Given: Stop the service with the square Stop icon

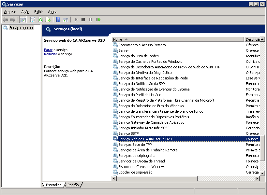Looking at the screenshot, I should coord(83,20).
